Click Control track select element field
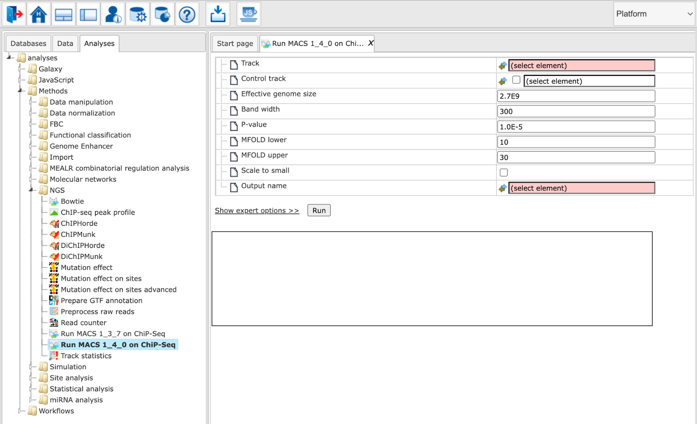 tap(589, 81)
